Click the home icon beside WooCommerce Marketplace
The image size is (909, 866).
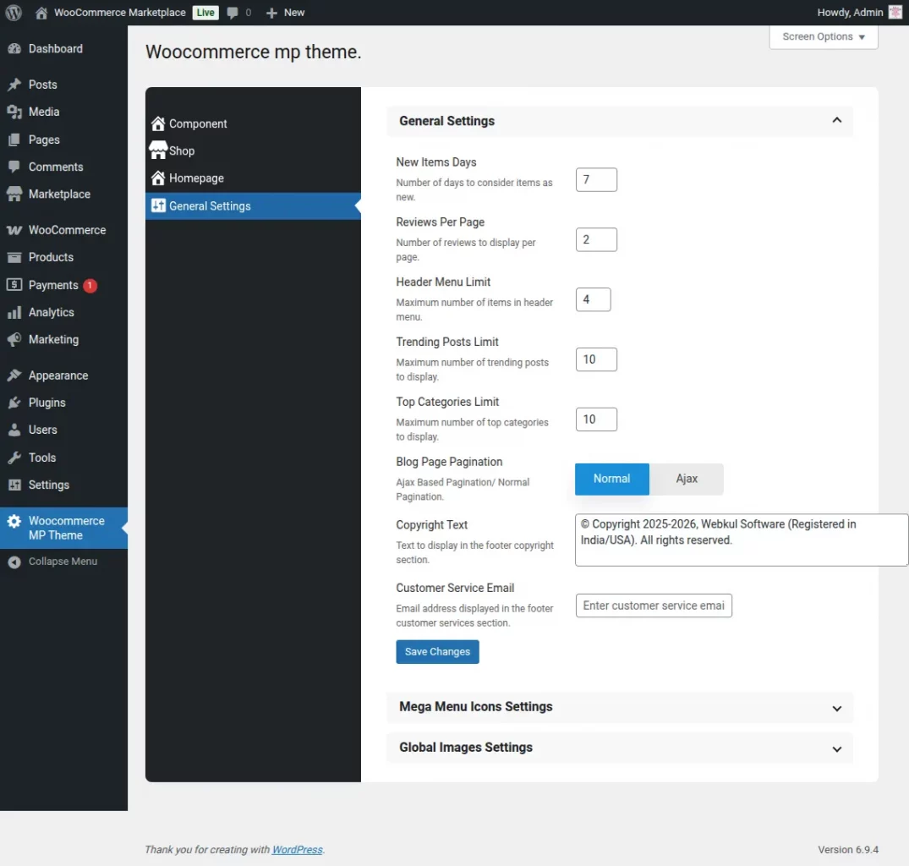click(41, 13)
